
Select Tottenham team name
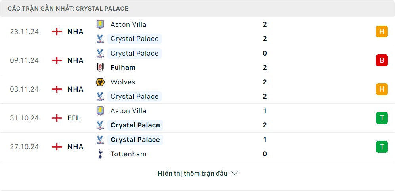(128, 154)
